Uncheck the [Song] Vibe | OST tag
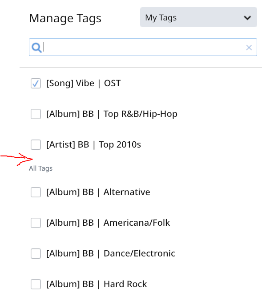This screenshot has width=262, height=296. point(36,83)
